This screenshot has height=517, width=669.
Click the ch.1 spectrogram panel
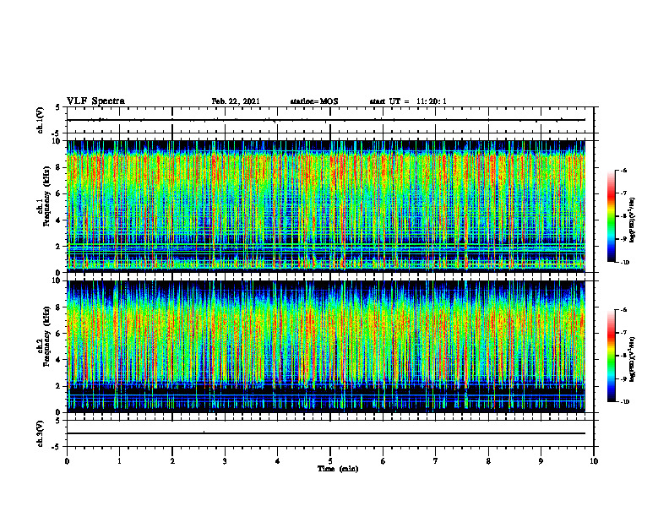[x=326, y=206]
